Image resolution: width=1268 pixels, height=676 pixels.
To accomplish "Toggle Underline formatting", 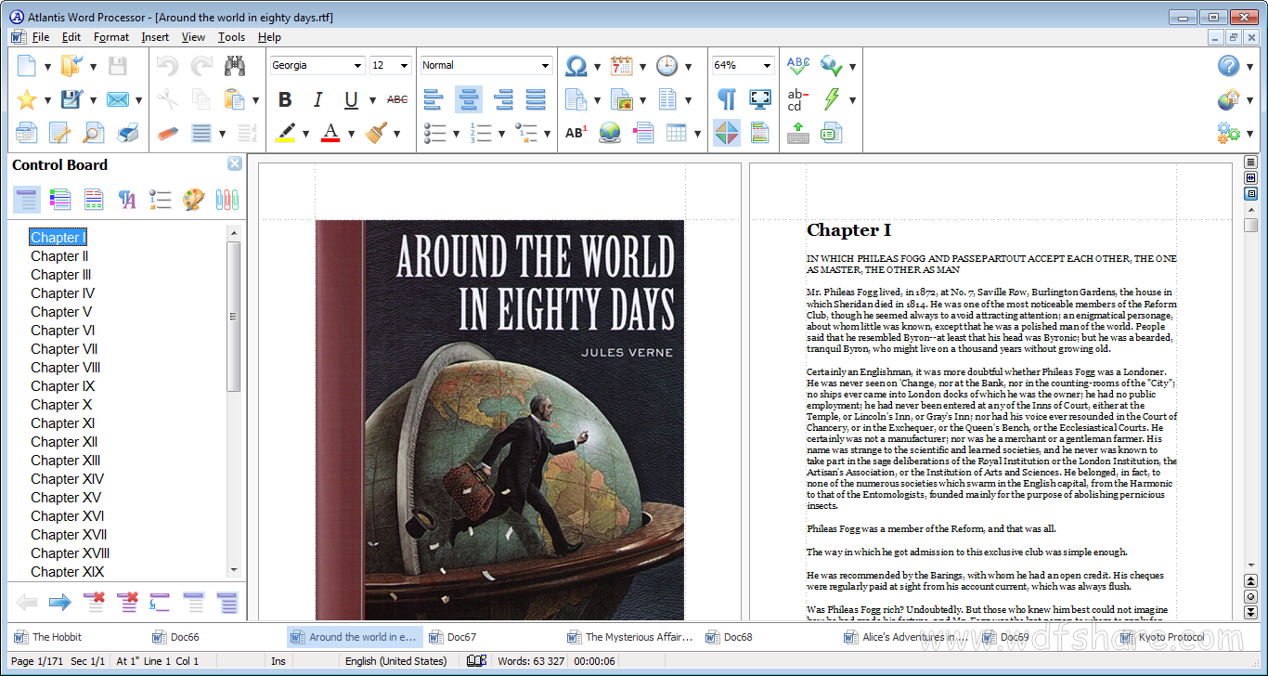I will click(351, 99).
